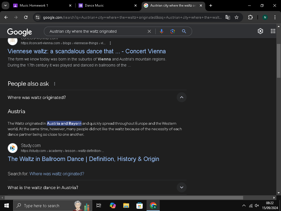Click the Chrome address bar URL
The height and width of the screenshot is (211, 281).
pos(132,17)
